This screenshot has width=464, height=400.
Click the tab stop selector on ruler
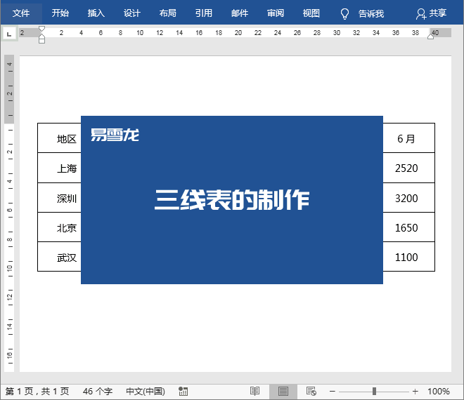tap(9, 34)
